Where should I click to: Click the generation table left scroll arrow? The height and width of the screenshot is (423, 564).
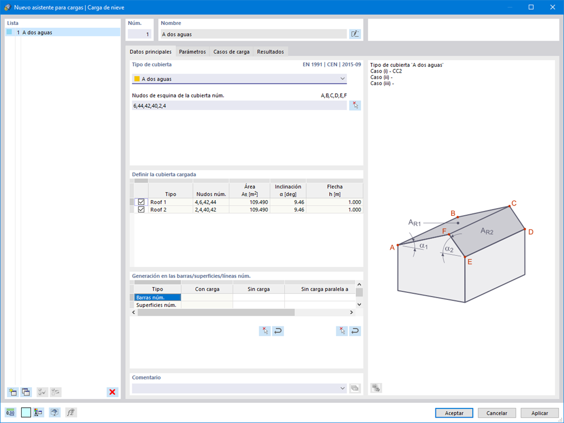click(x=134, y=312)
